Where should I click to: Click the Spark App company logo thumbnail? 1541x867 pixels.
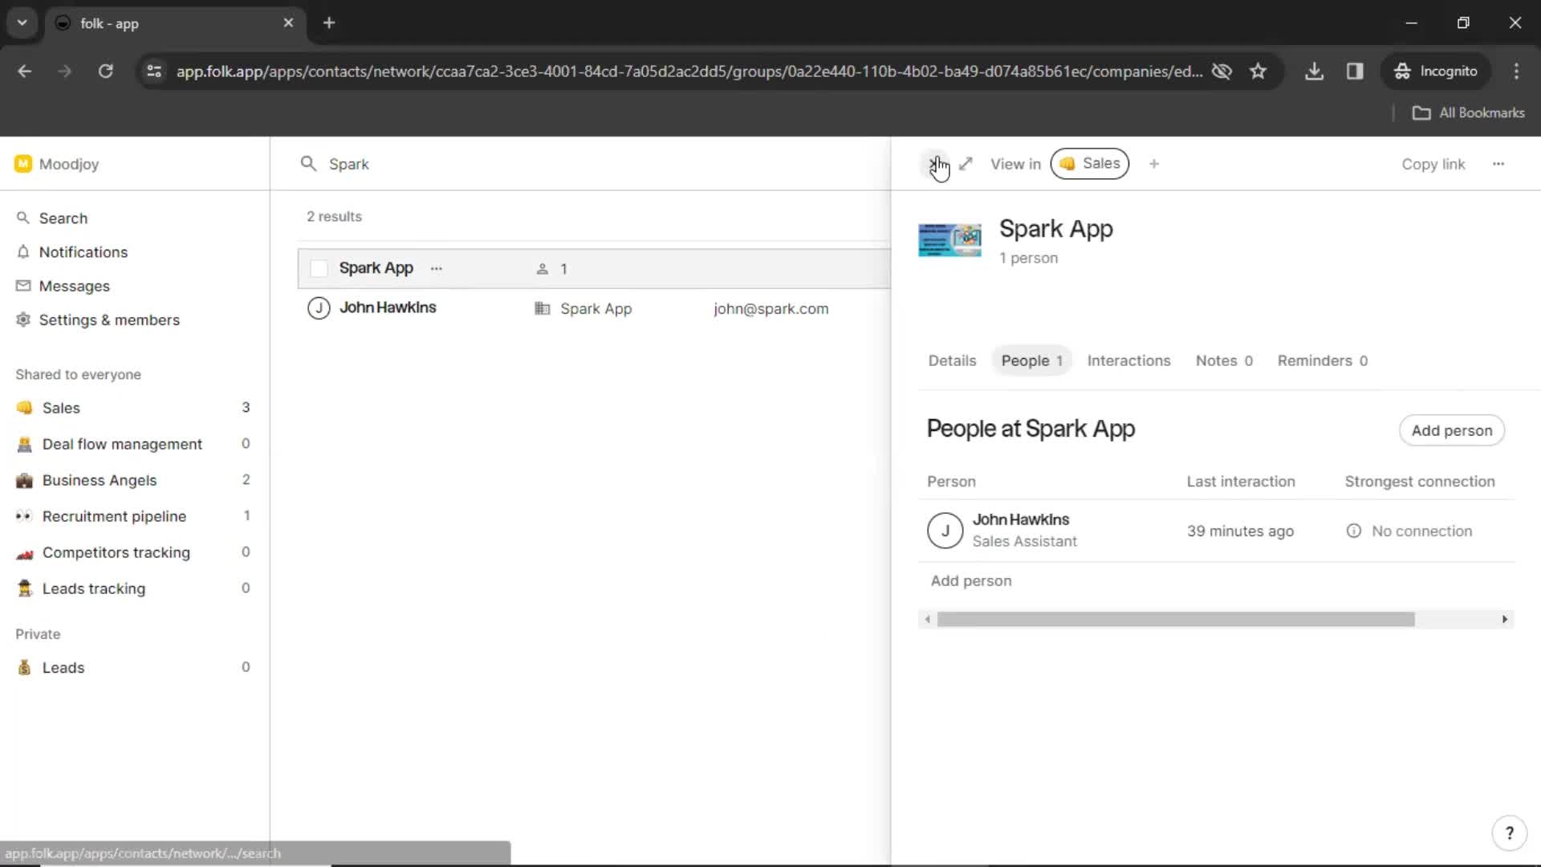click(x=949, y=240)
